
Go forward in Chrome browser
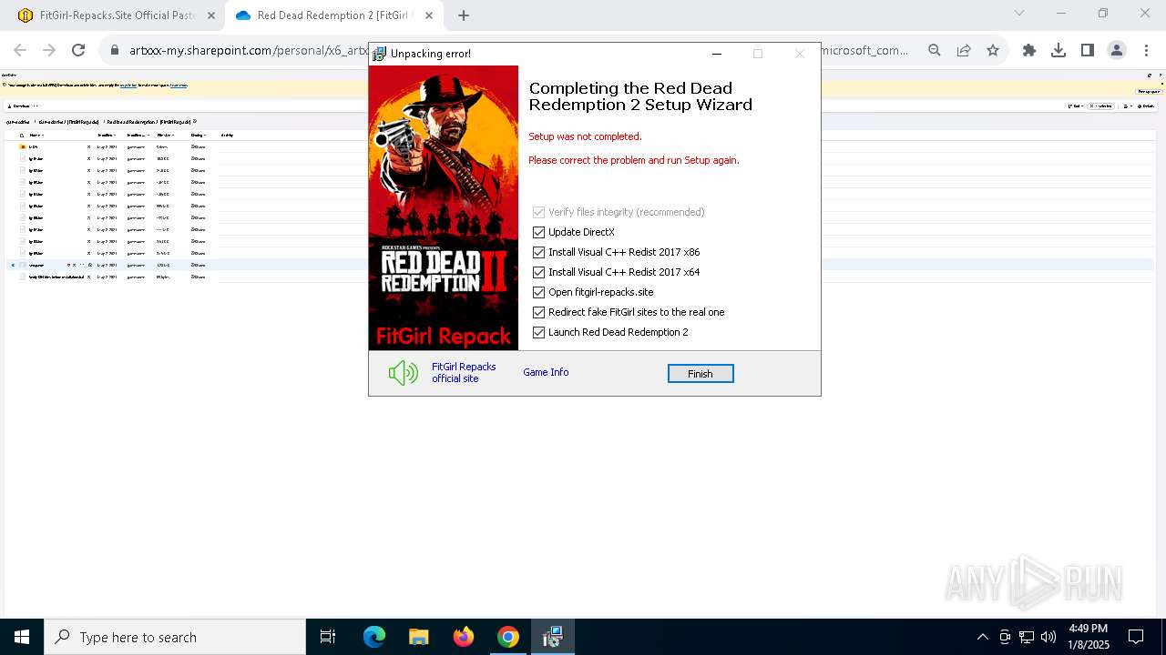49,51
